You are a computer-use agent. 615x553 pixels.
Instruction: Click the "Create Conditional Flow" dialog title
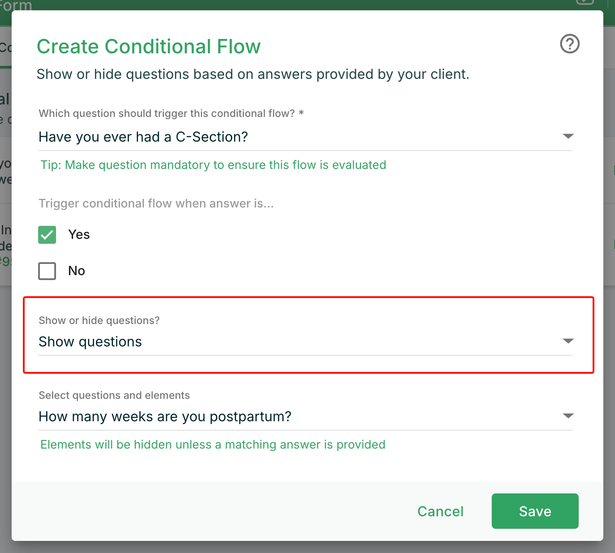click(x=148, y=47)
